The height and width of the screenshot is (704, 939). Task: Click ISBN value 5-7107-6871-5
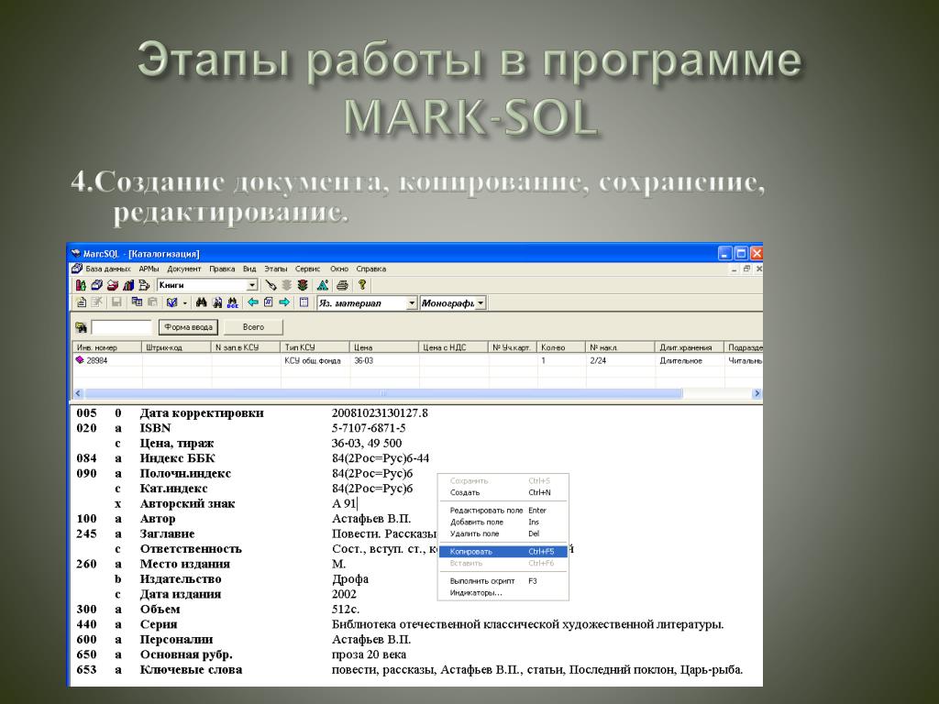point(369,428)
